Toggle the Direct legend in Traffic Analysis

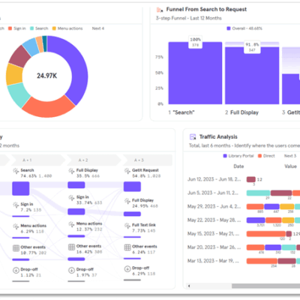click(266, 156)
